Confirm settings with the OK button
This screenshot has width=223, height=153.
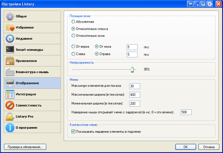(186, 147)
